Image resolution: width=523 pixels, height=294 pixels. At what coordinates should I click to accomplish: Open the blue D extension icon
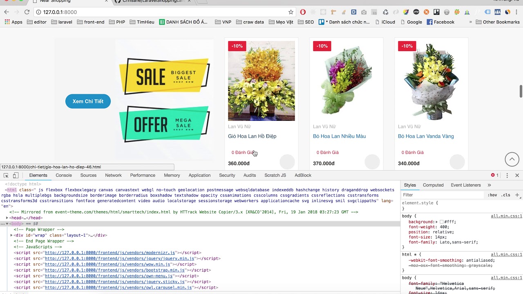click(x=354, y=12)
